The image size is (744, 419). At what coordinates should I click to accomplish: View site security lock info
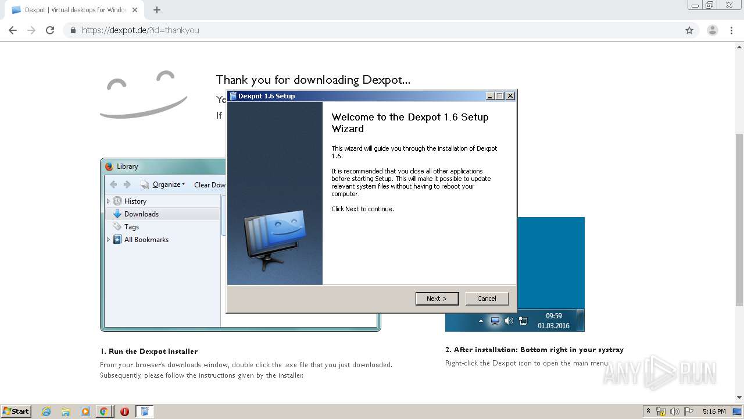pos(73,30)
